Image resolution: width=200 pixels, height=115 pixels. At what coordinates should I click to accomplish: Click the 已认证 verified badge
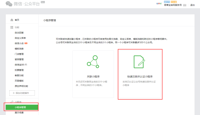(173, 2)
